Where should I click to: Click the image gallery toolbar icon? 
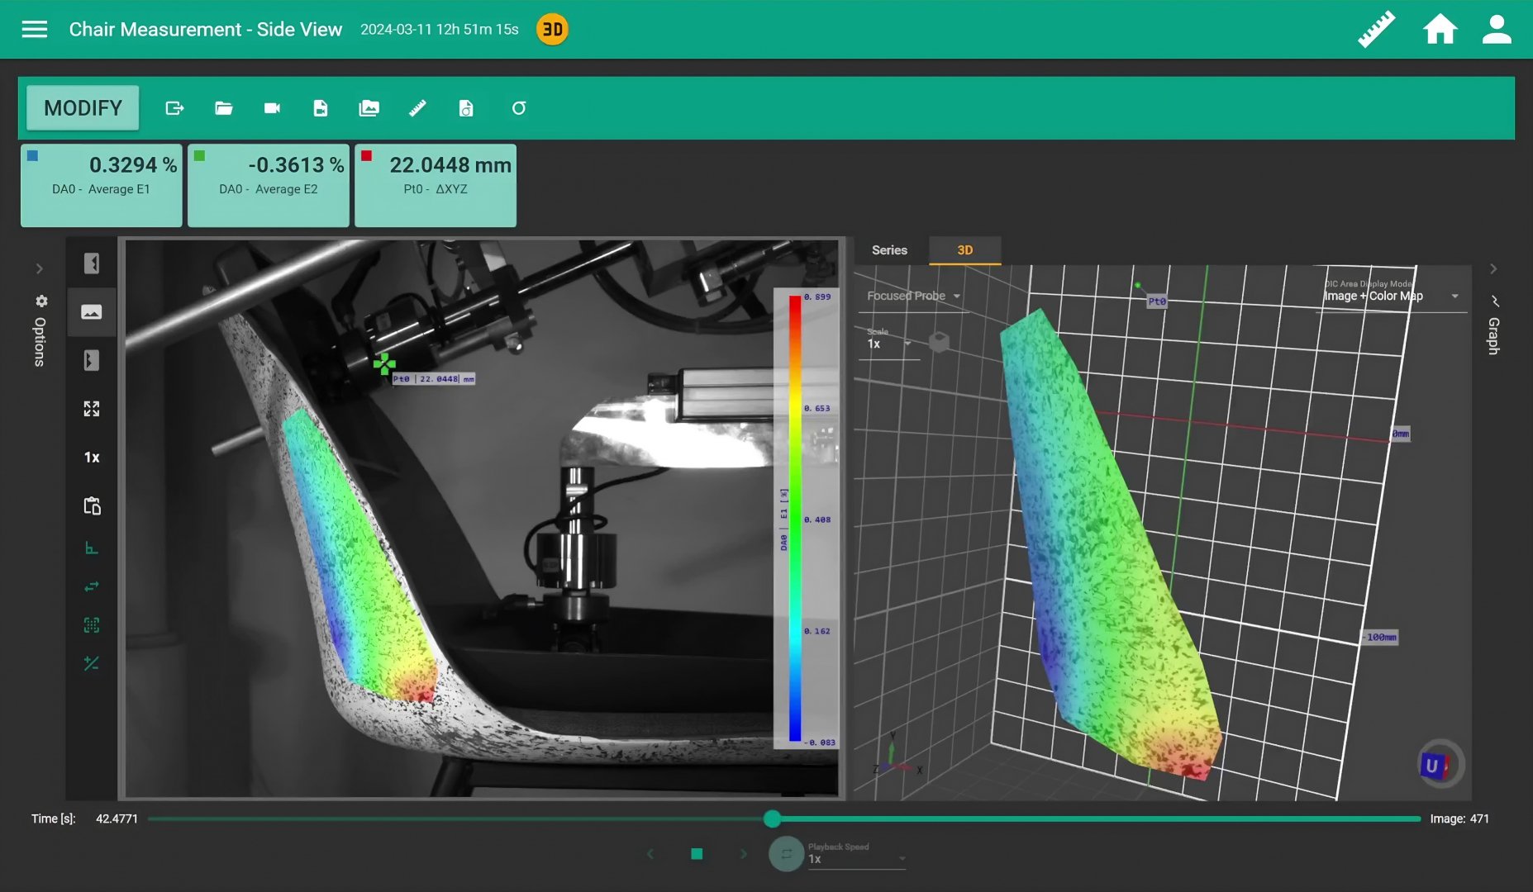coord(369,108)
